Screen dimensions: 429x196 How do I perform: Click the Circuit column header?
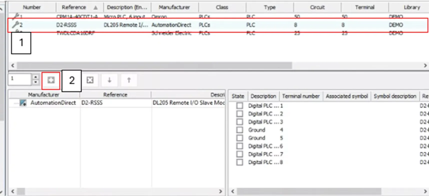pyautogui.click(x=317, y=7)
